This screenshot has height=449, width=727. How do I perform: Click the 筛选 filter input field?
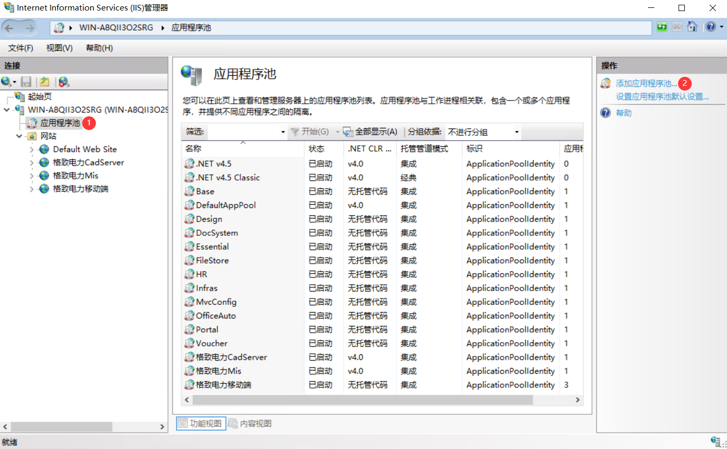point(243,132)
